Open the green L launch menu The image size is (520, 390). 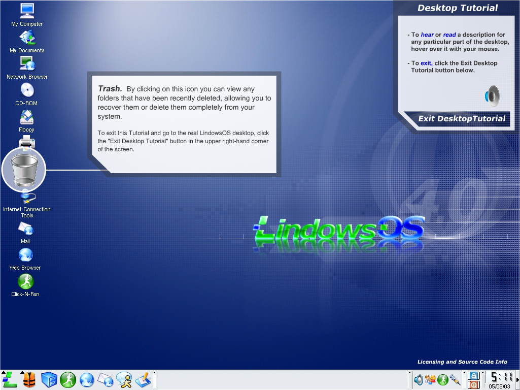pos(9,380)
